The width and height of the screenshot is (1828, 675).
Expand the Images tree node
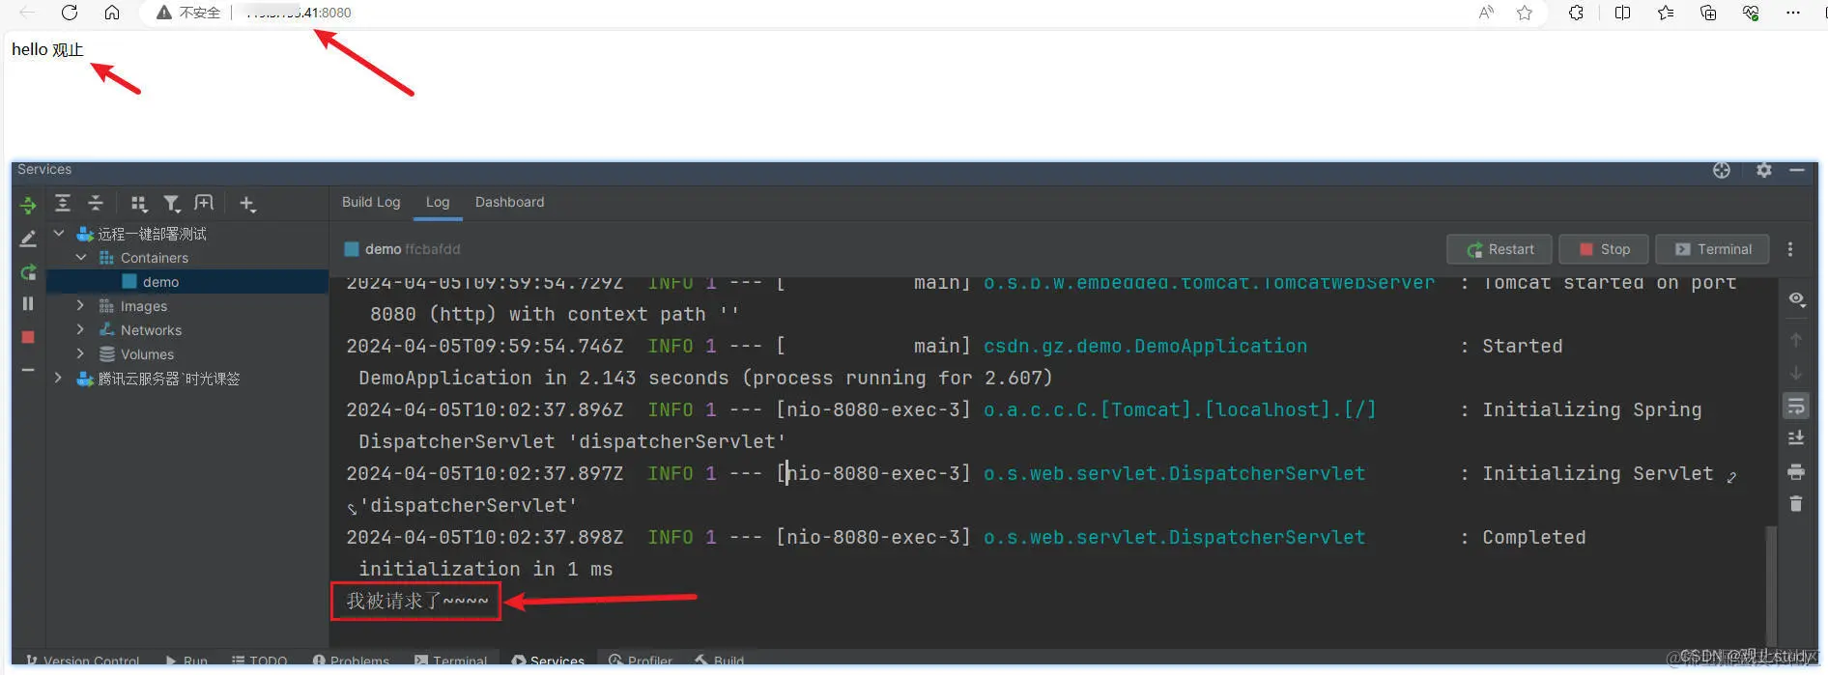pos(80,305)
